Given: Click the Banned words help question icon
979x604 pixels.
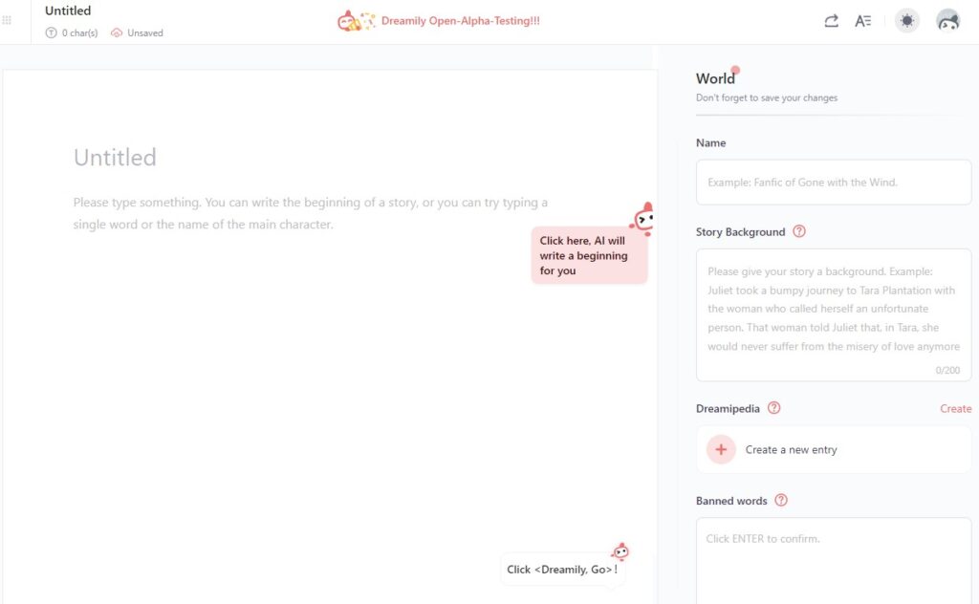Looking at the screenshot, I should pos(781,501).
